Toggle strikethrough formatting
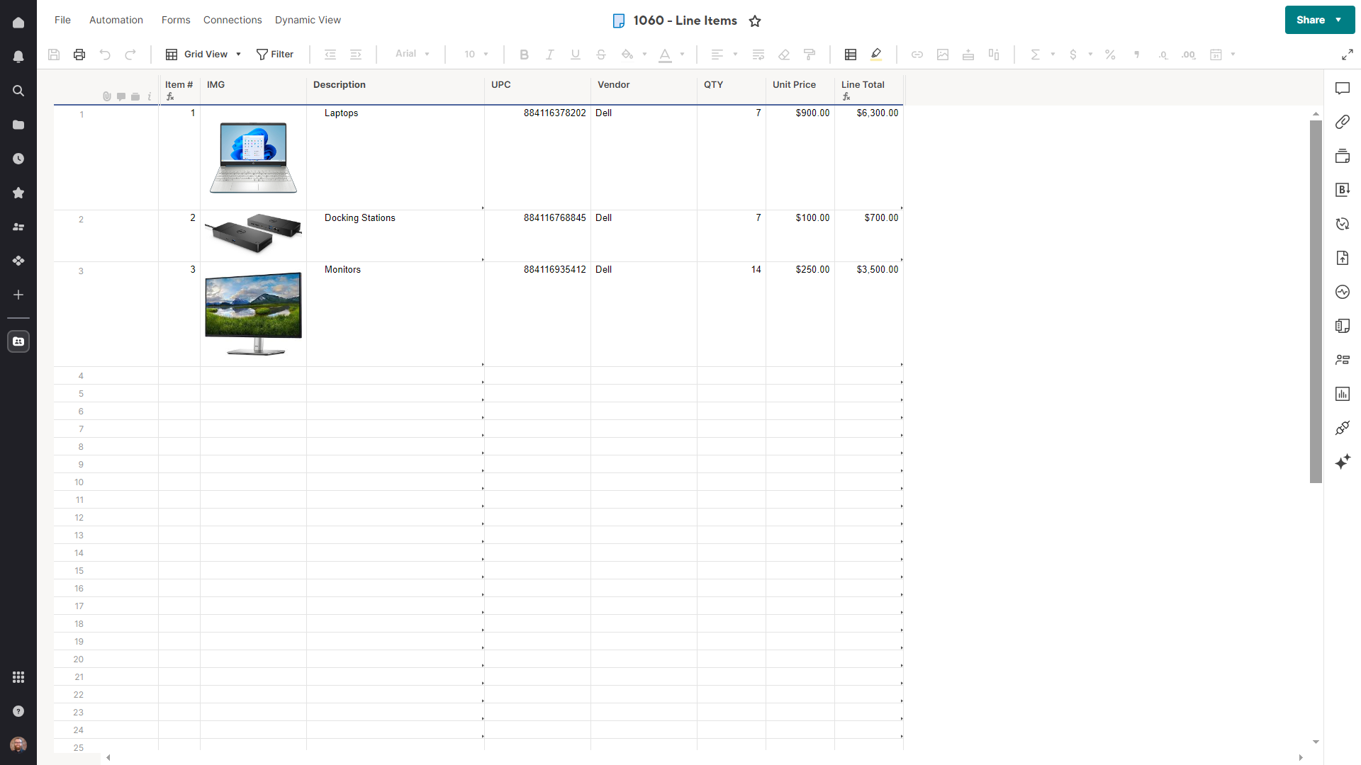Image resolution: width=1361 pixels, height=765 pixels. 601,55
